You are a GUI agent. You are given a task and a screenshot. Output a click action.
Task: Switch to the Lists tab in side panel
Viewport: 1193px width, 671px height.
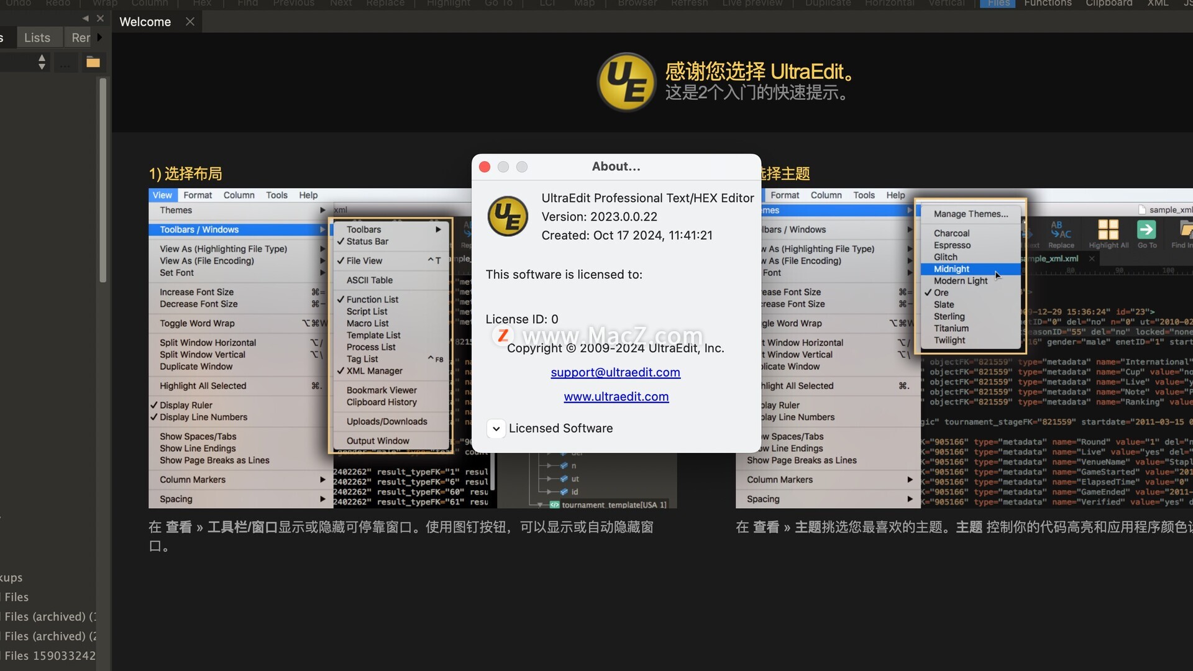point(37,38)
